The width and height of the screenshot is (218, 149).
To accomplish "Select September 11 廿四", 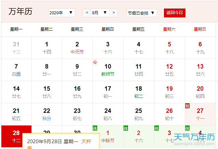I will [139, 70].
